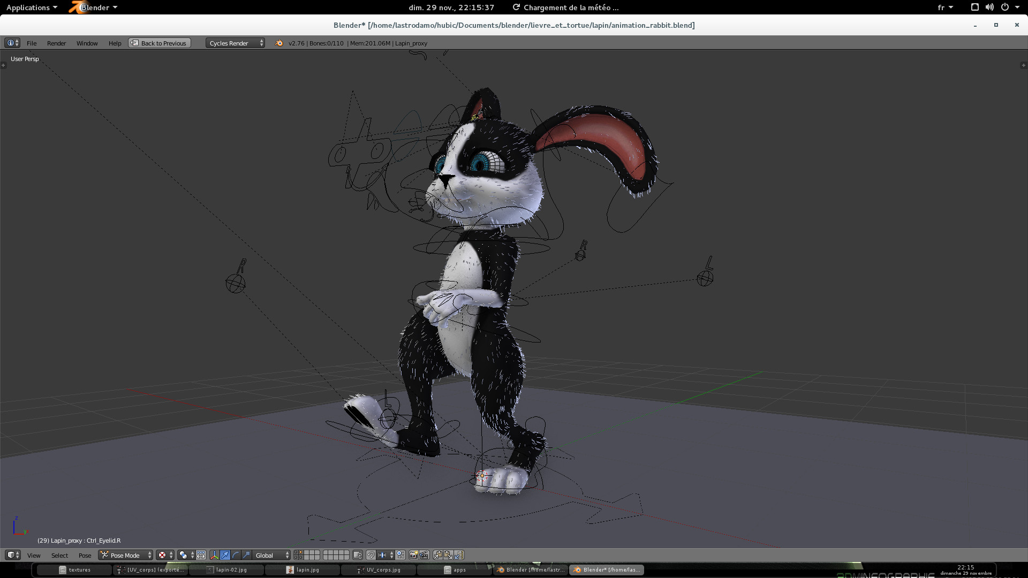Switch to lapin-02.jpg window in taskbar
Image resolution: width=1028 pixels, height=578 pixels.
(x=226, y=570)
